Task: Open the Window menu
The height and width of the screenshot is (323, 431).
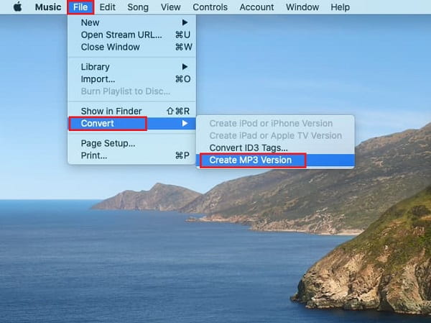Action: 302,7
